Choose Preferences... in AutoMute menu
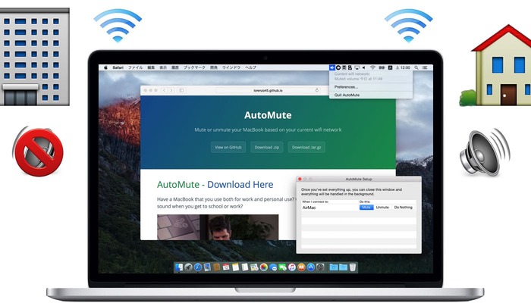531x303 pixels. click(x=371, y=87)
